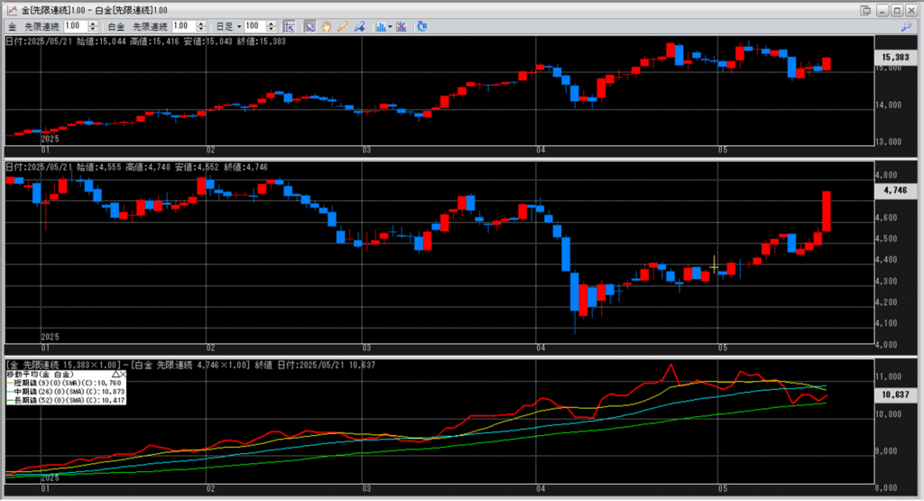Click the gold chart header with 始値:15,044
This screenshot has height=501, width=924.
pos(145,42)
